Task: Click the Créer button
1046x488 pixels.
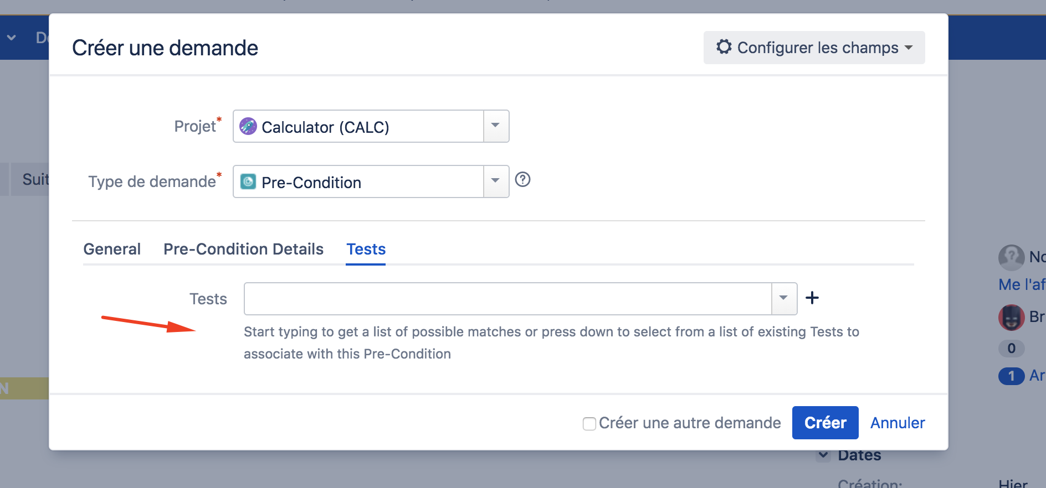Action: pos(825,423)
